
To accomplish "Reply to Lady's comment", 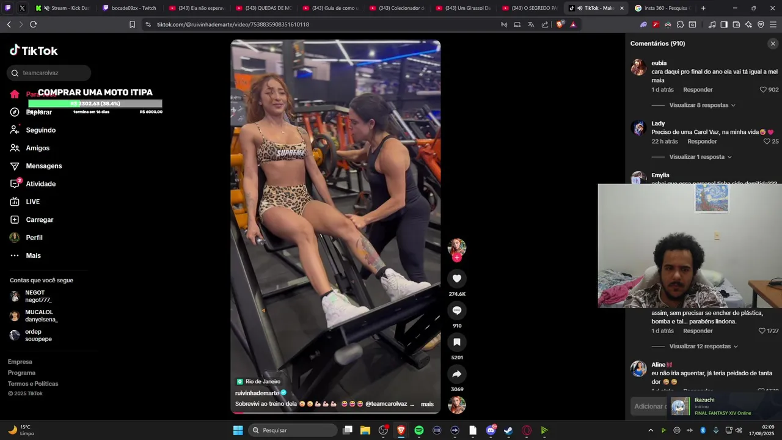I will click(702, 142).
